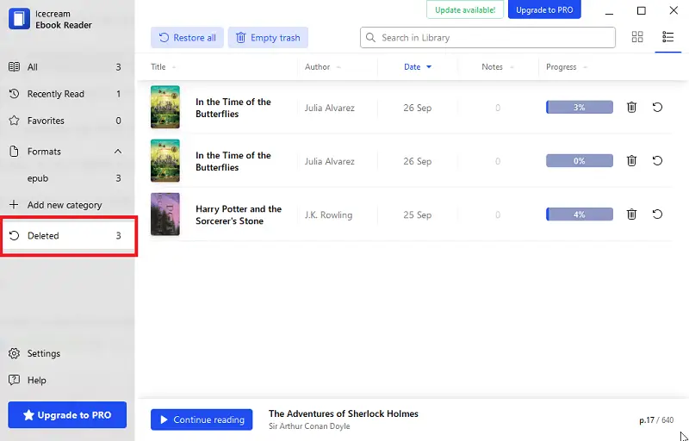This screenshot has height=441, width=689.
Task: Click Sir Arthur Conan Doyle text
Action: click(x=309, y=426)
